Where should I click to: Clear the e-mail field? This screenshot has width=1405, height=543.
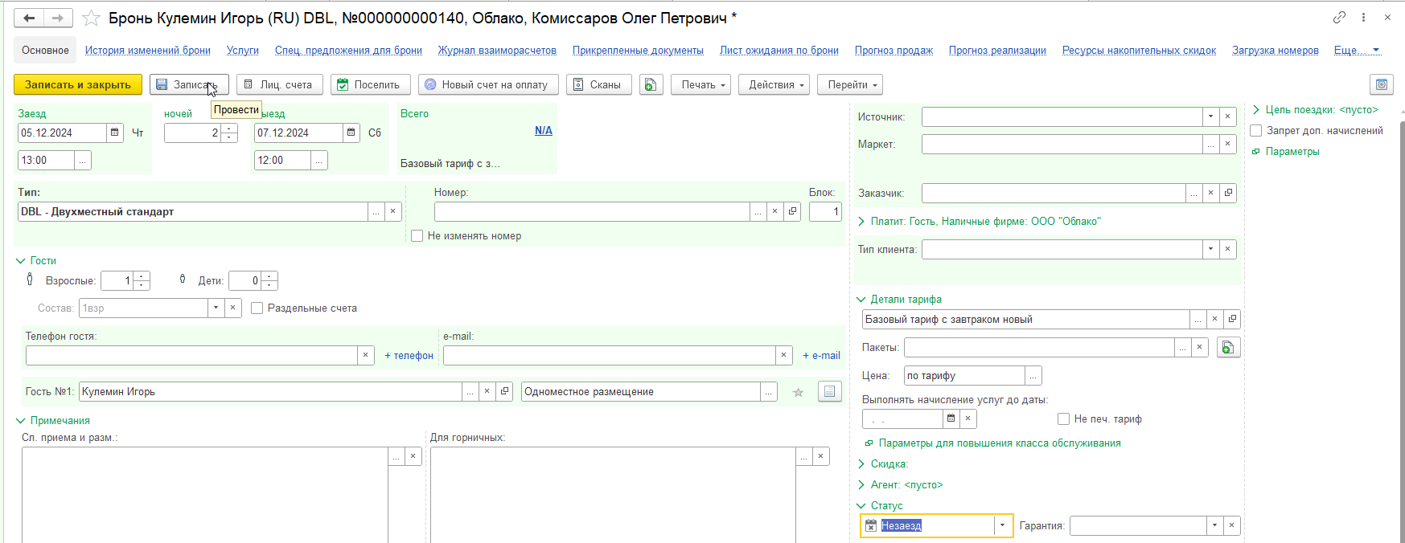coord(784,355)
